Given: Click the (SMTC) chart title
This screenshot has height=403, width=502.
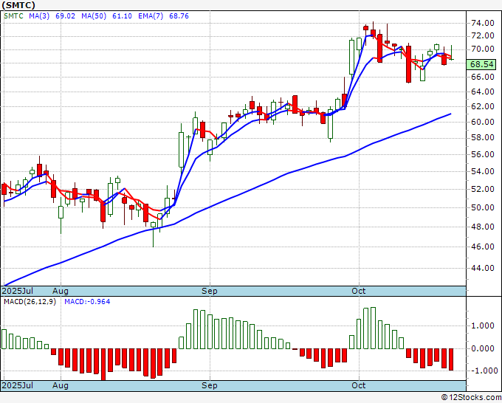Looking at the screenshot, I should tap(18, 5).
